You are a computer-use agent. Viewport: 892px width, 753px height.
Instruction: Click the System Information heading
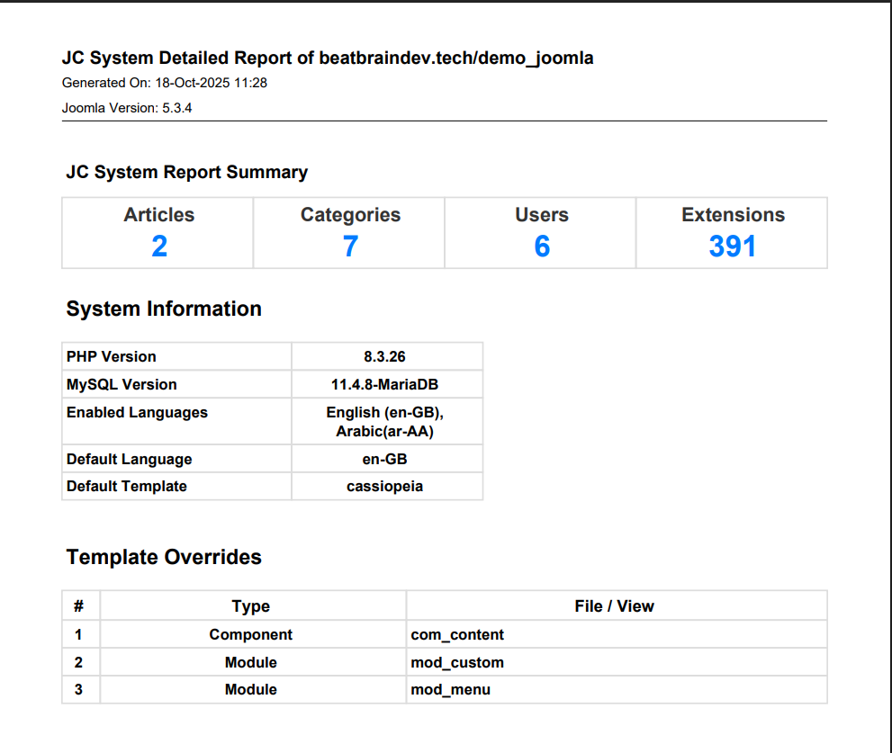(164, 309)
